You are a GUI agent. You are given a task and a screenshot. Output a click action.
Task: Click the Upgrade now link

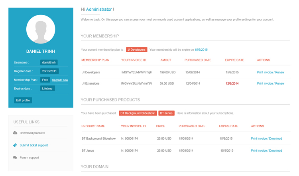[x=60, y=80]
